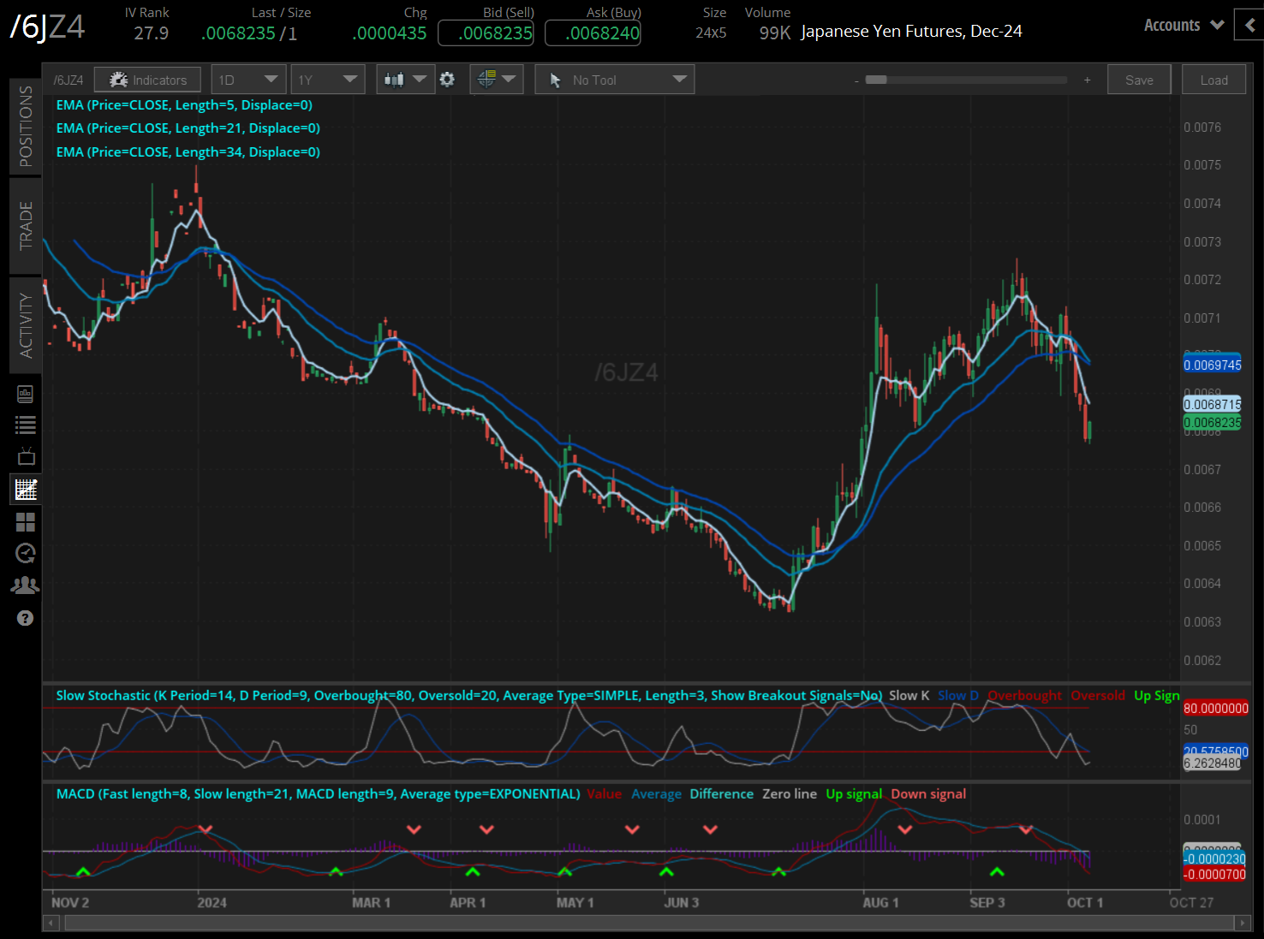This screenshot has height=939, width=1264.
Task: Click the Bid (Sell) price button
Action: 486,33
